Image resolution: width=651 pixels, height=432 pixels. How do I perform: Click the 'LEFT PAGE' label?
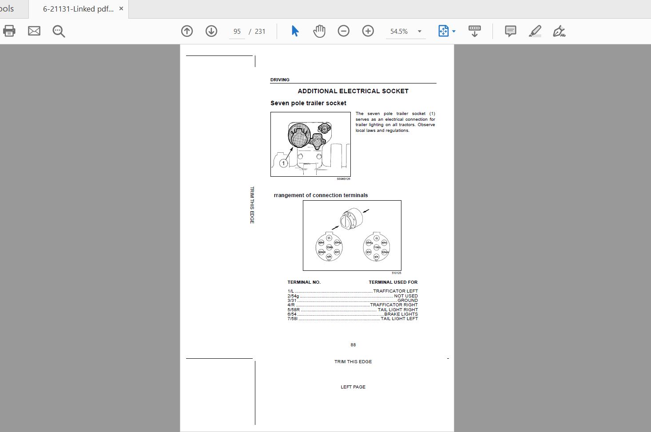353,387
